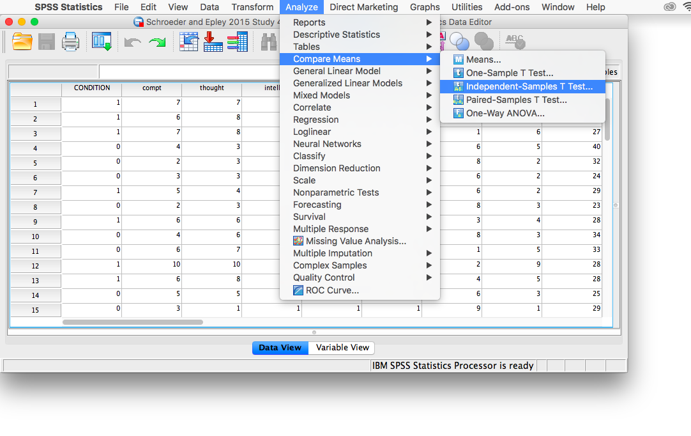
Task: Click the Go to variable toolbar icon
Action: pyautogui.click(x=213, y=42)
